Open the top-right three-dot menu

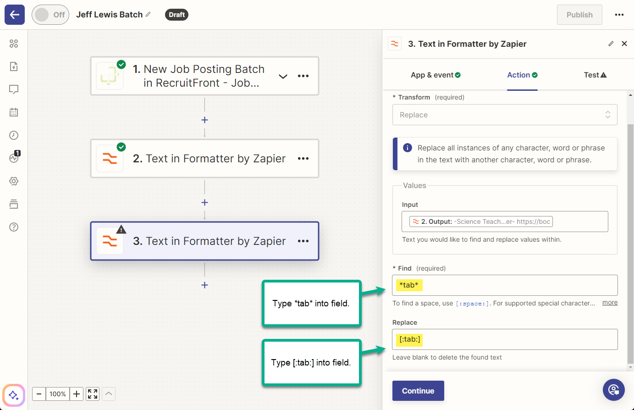click(619, 15)
